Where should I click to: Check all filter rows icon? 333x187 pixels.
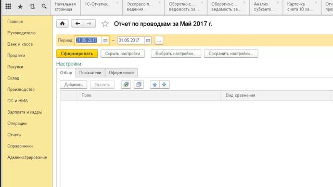[x=126, y=85]
